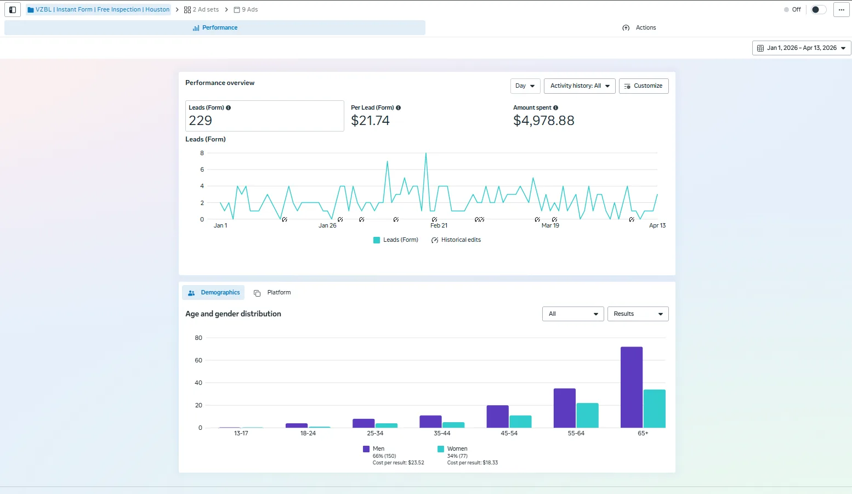Click the Men bar for 65+ age group
Viewport: 852px width, 494px height.
pyautogui.click(x=632, y=387)
